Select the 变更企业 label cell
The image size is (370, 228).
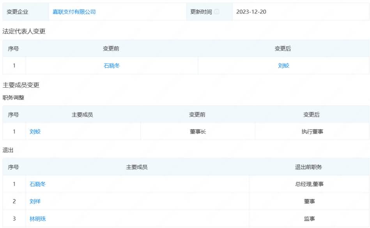[26, 12]
